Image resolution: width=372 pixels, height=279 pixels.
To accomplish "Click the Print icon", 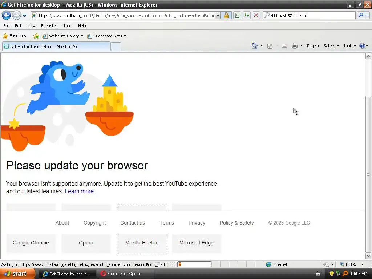I will click(x=294, y=46).
